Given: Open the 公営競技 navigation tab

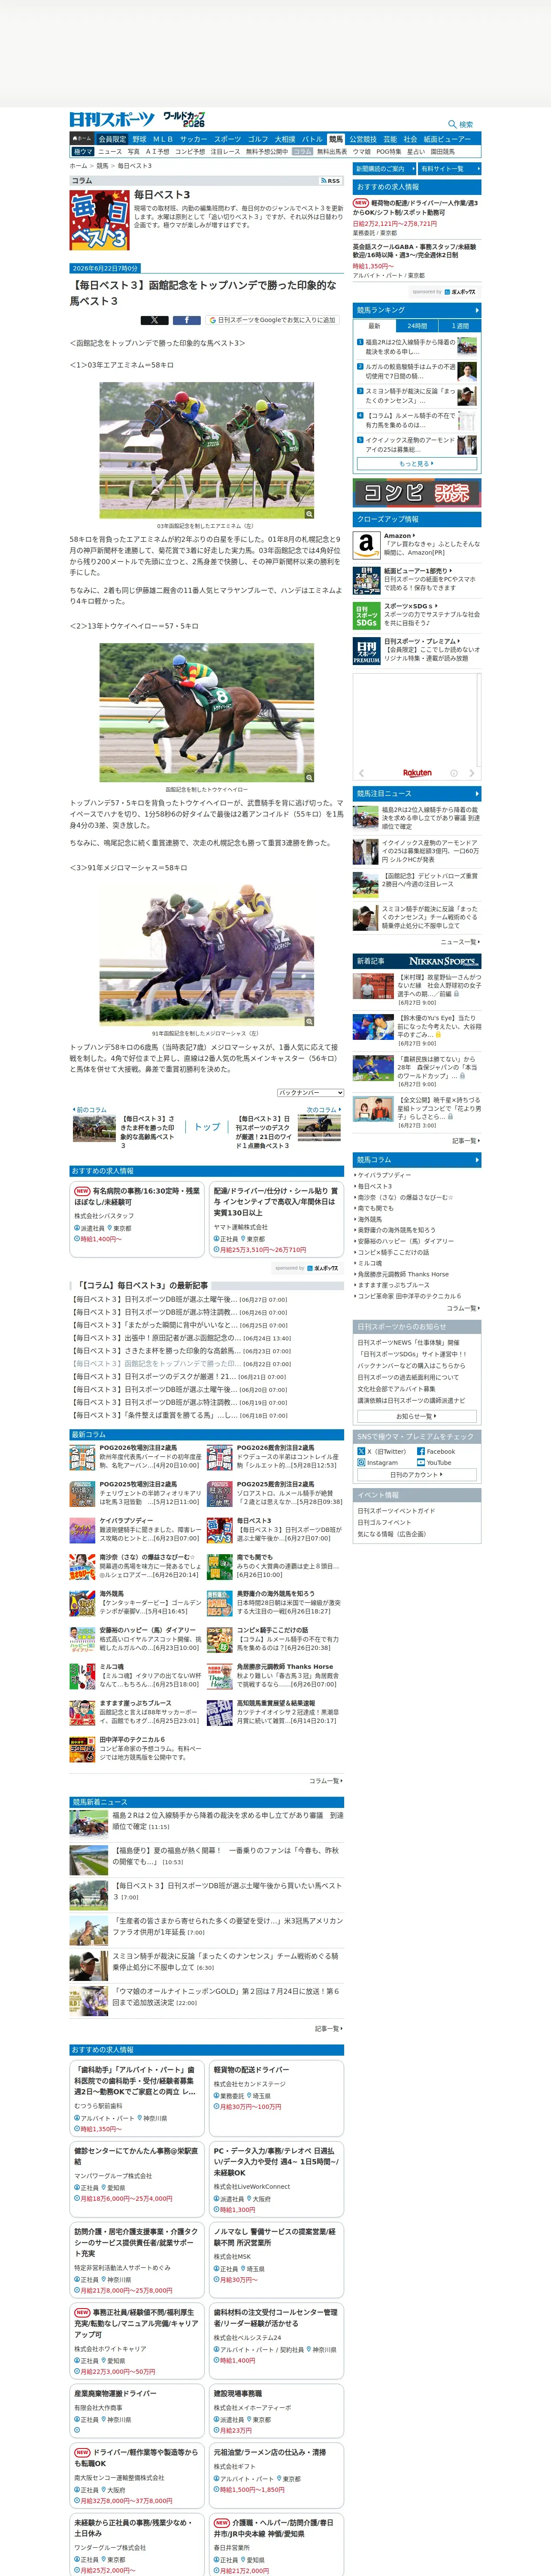Looking at the screenshot, I should [x=363, y=139].
